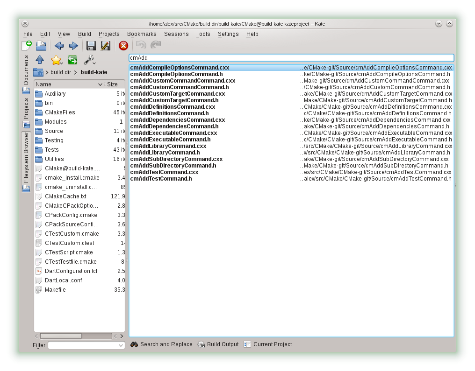Viewport: 475px width, 371px height.
Task: Go back with the left arrow icon
Action: [x=59, y=45]
